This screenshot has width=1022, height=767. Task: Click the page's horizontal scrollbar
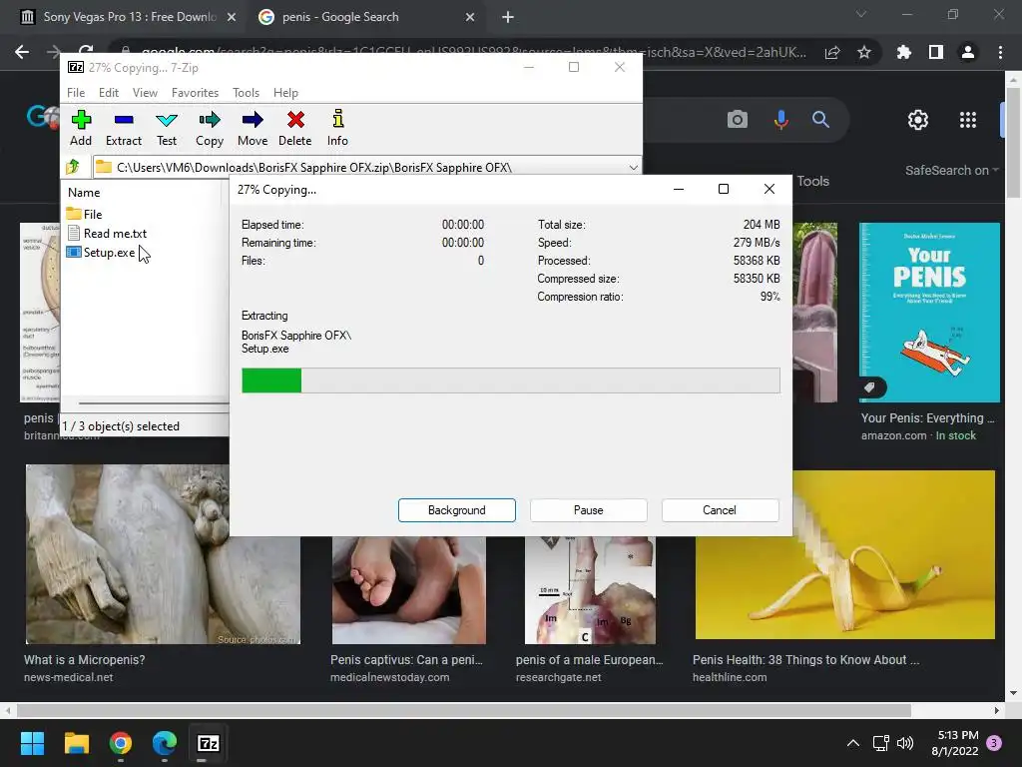pyautogui.click(x=464, y=710)
